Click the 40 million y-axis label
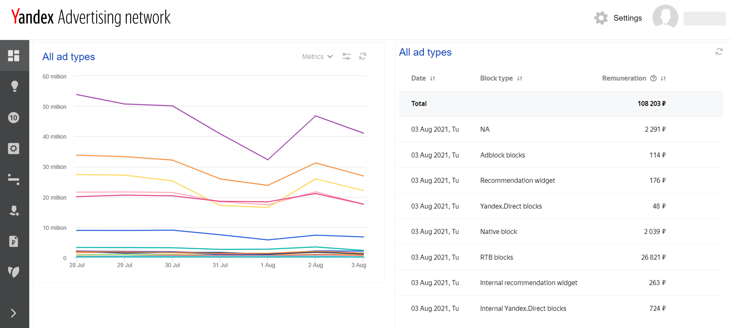Viewport: 732px width, 328px height. pyautogui.click(x=54, y=137)
